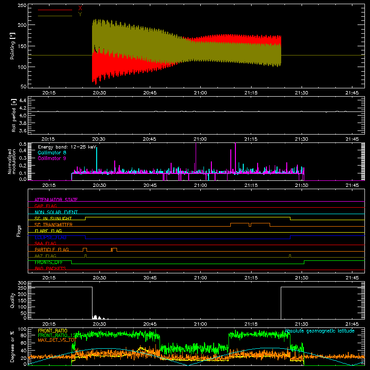The image size is (370, 370).
Task: Click the SAA_FLAG label
Action: click(x=45, y=243)
